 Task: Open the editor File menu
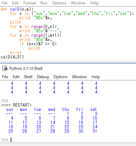coord(4,3)
